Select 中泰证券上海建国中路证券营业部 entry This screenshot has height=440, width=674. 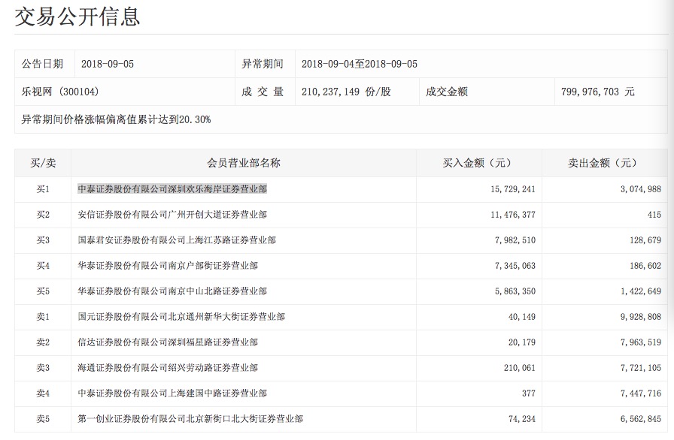coord(172,393)
